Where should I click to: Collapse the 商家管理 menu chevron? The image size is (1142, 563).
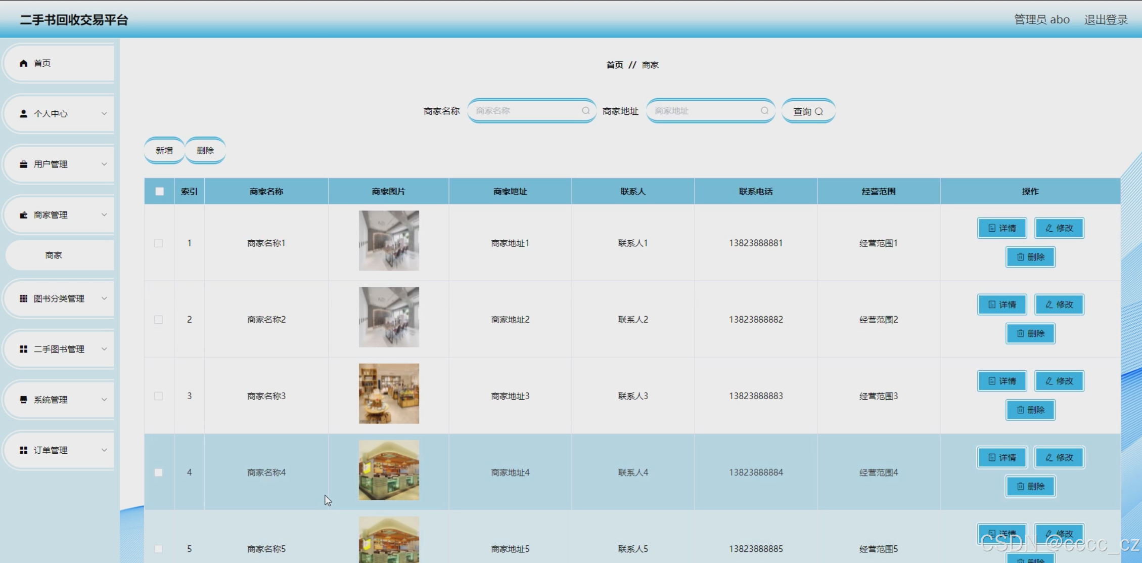point(104,215)
